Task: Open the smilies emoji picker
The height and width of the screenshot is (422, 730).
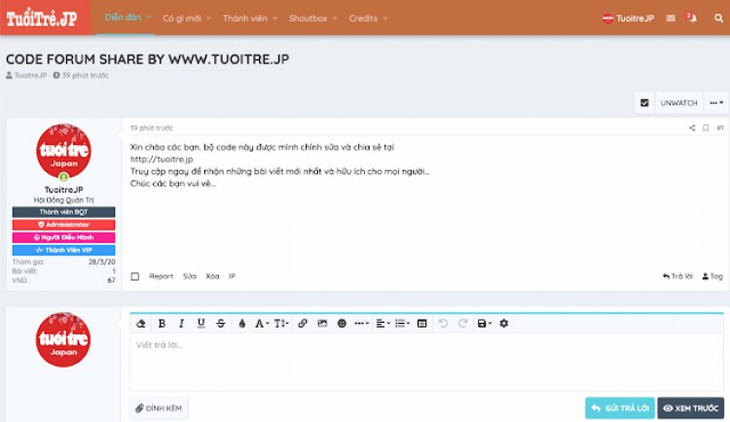Action: click(342, 324)
